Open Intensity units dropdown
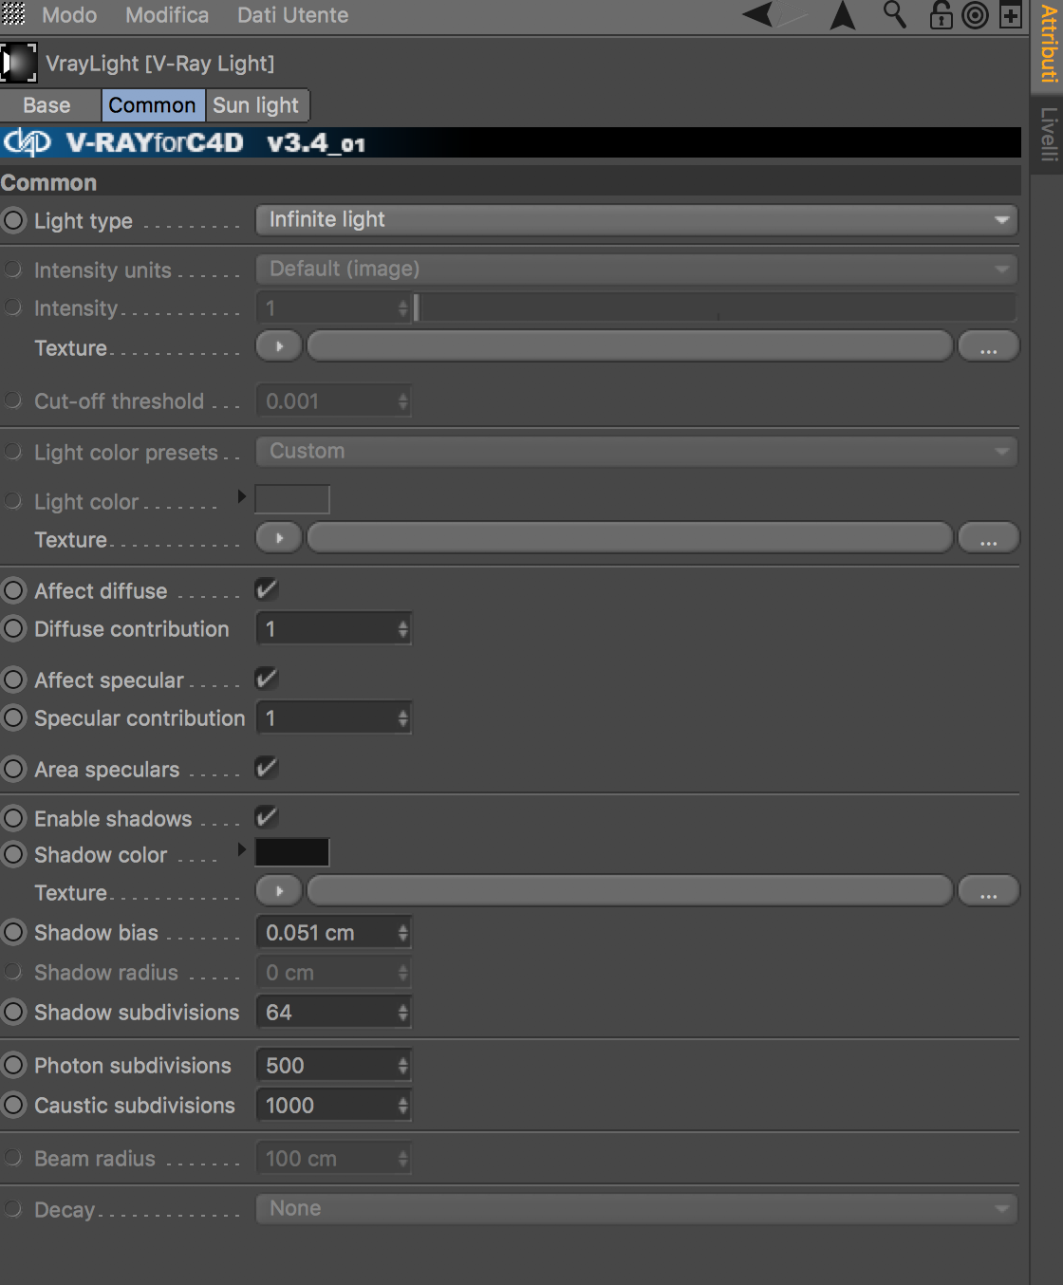The width and height of the screenshot is (1063, 1285). [x=637, y=269]
